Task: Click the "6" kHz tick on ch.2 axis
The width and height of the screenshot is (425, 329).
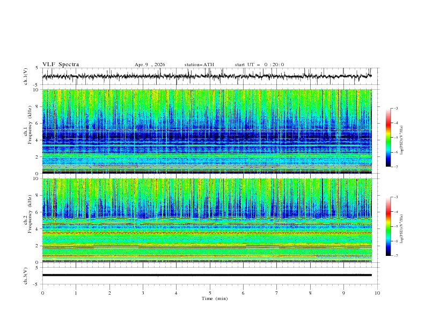Action: (x=38, y=212)
